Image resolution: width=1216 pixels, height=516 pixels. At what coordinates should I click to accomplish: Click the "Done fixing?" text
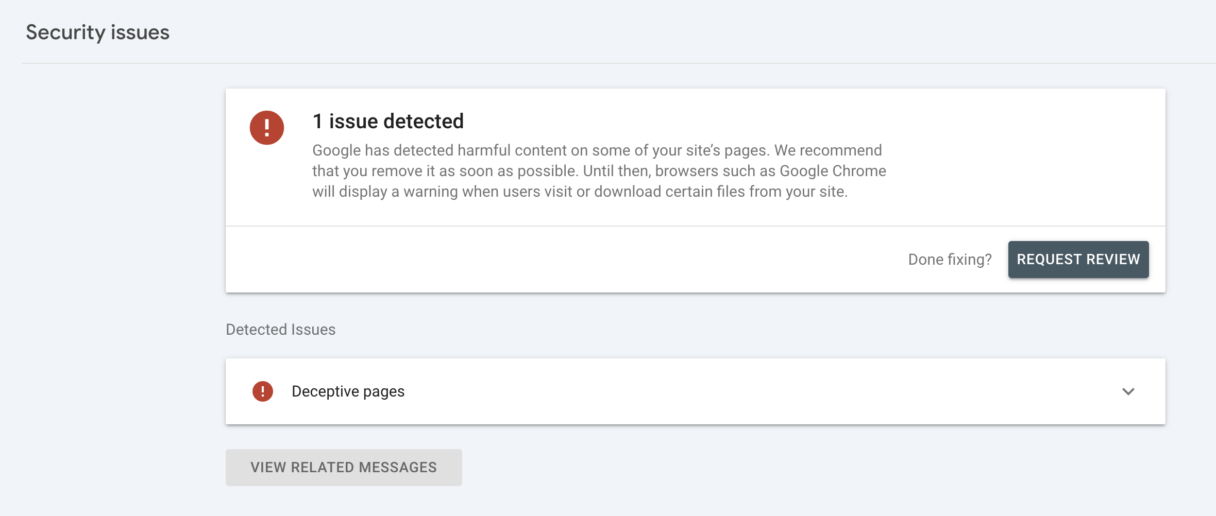point(950,259)
